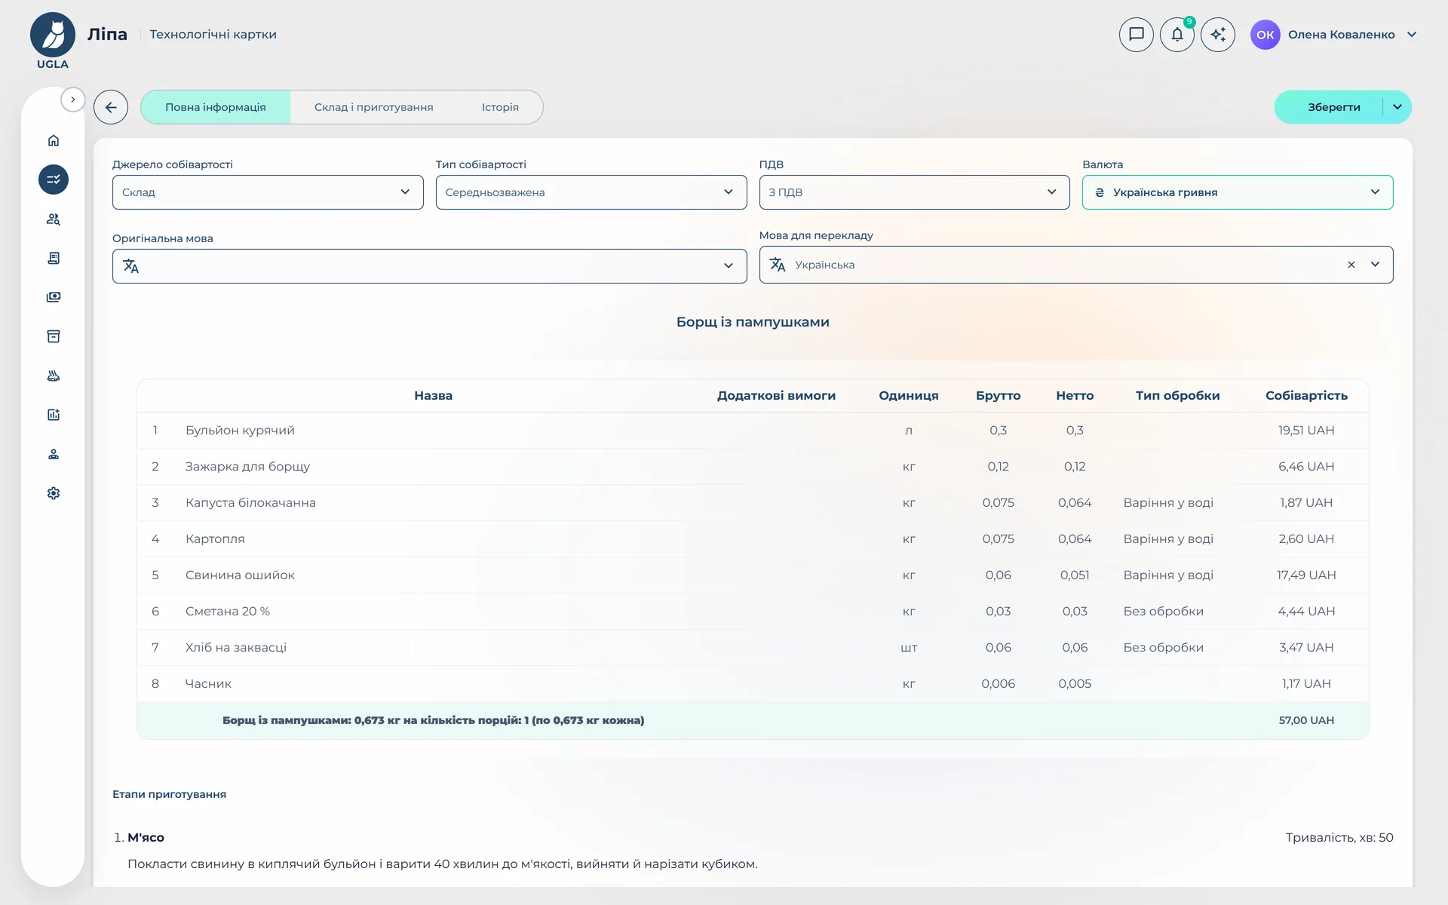Switch to Повна інформація tab
This screenshot has width=1448, height=905.
tap(216, 107)
